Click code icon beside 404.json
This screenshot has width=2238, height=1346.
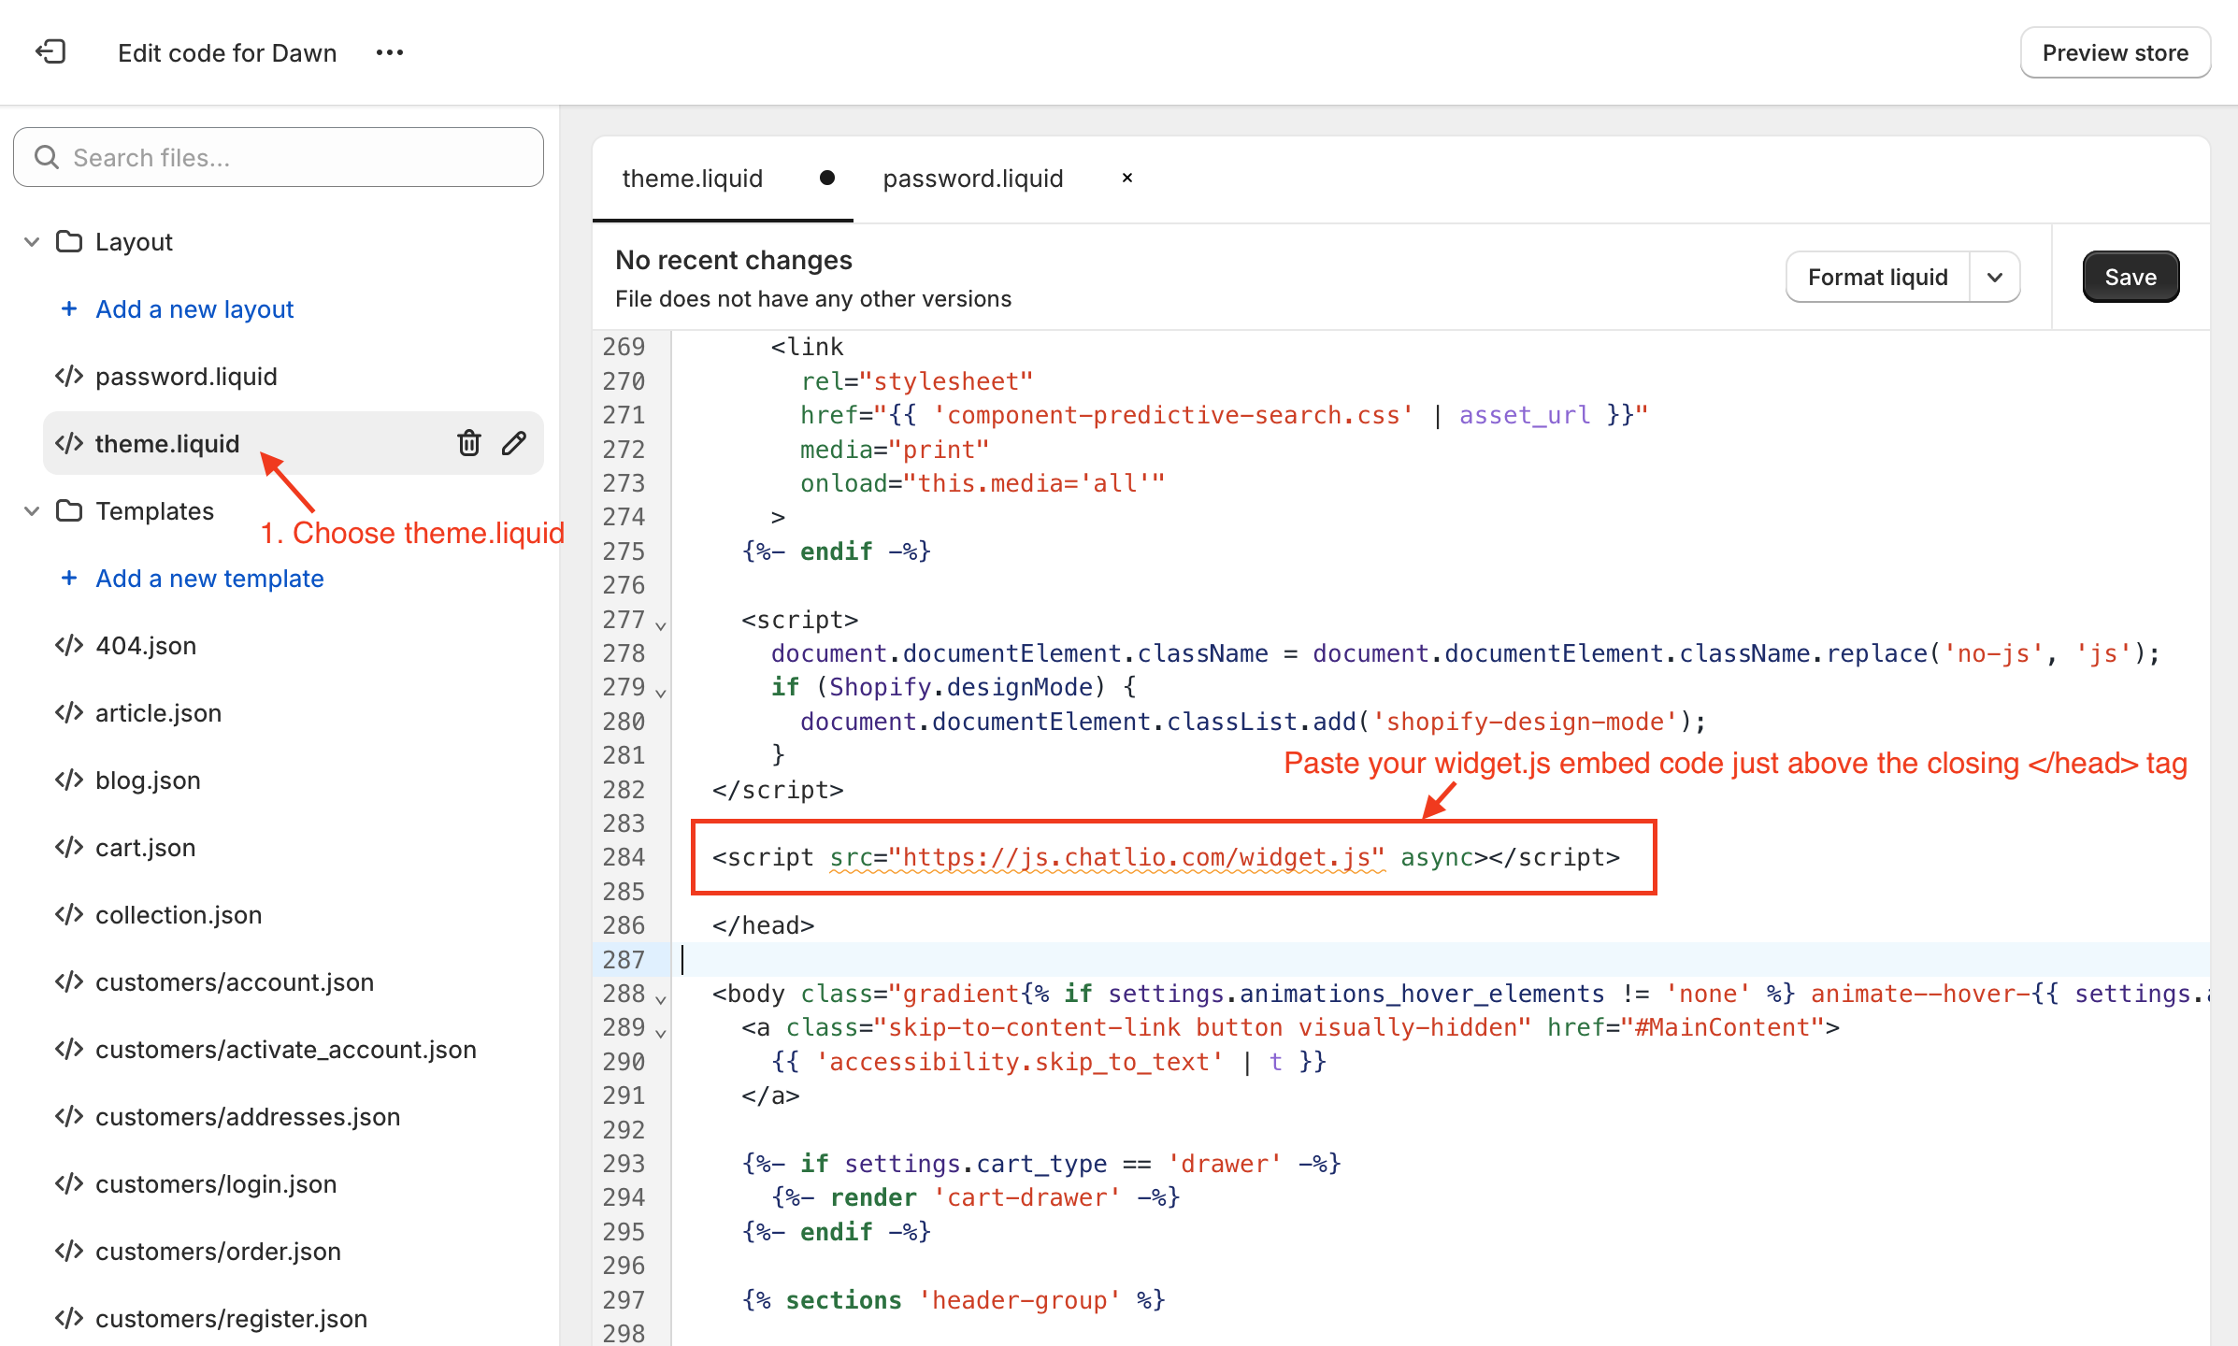69,645
